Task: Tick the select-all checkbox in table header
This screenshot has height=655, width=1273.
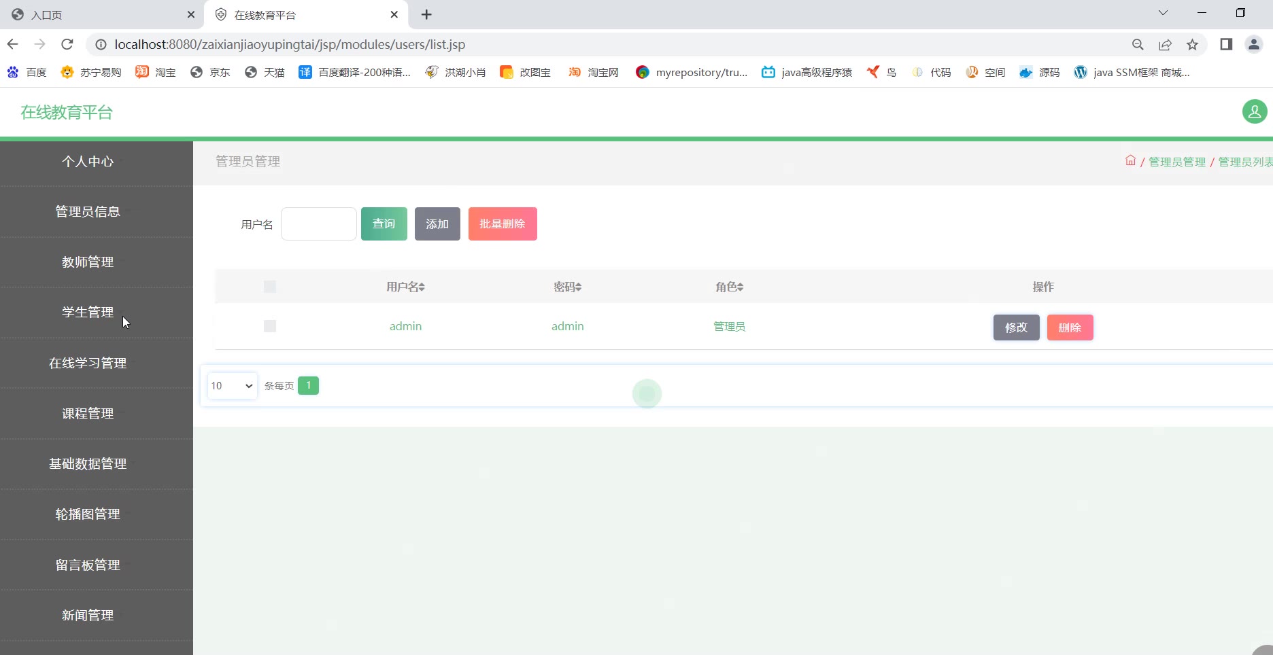Action: click(270, 287)
